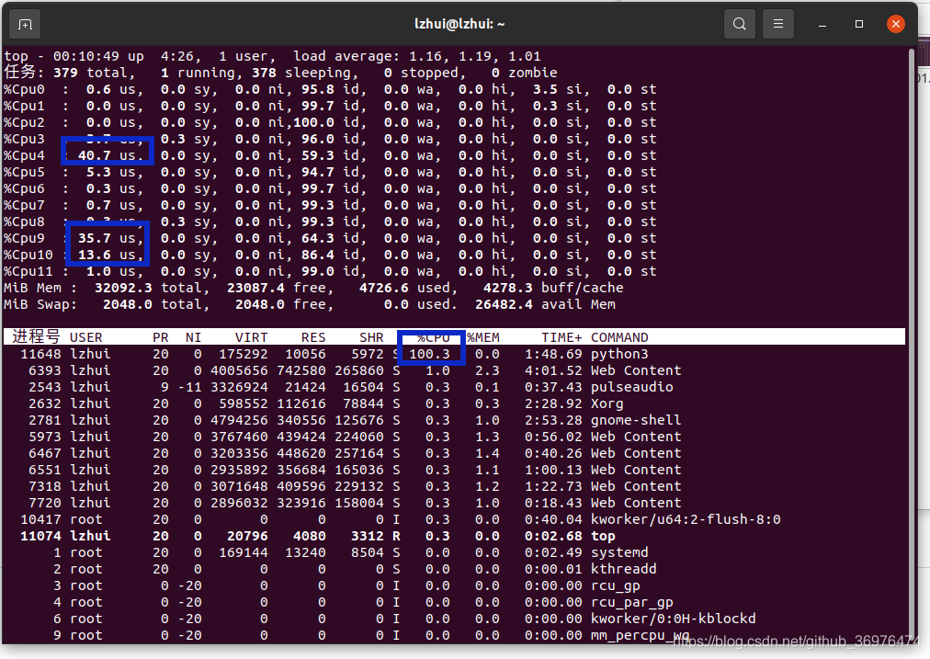Click the bold top process command

[x=603, y=536]
